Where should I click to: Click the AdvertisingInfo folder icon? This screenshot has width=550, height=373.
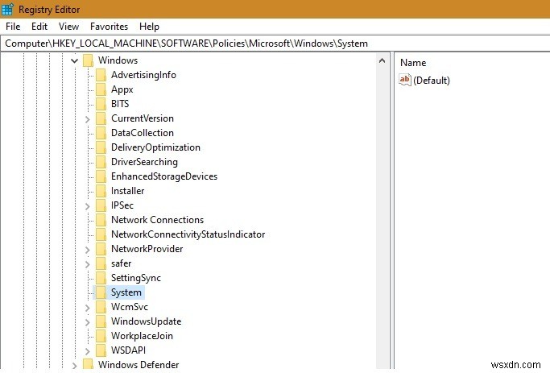tap(101, 75)
